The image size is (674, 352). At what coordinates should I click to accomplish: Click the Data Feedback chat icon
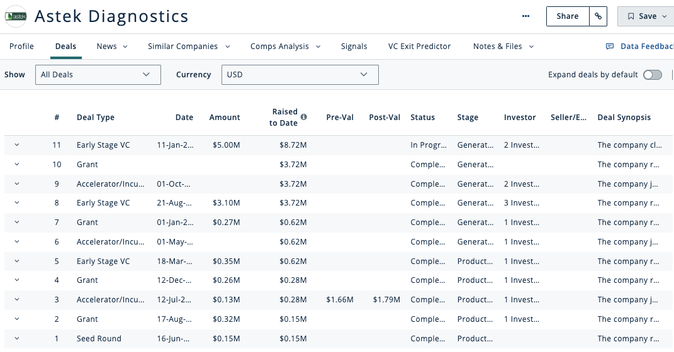click(x=609, y=47)
